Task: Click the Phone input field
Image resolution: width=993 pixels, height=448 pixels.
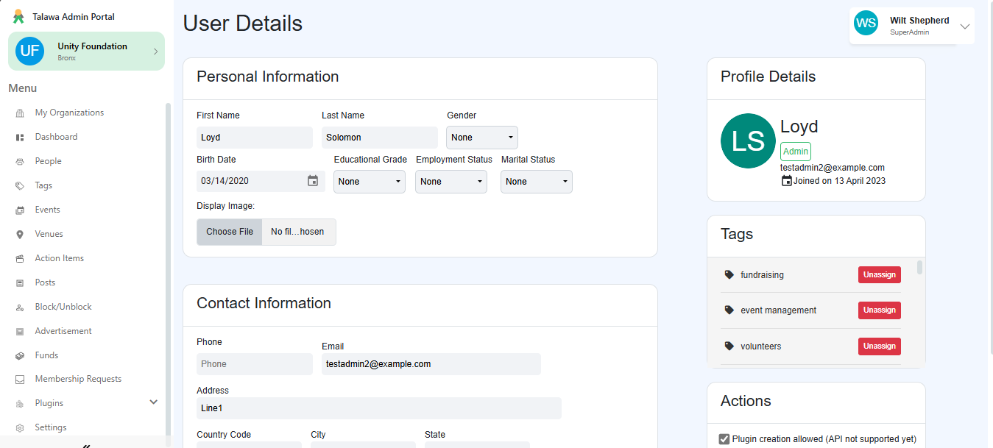Action: click(254, 364)
